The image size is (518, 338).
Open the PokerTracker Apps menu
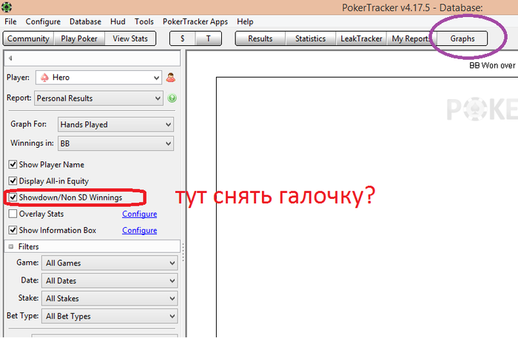pyautogui.click(x=195, y=21)
